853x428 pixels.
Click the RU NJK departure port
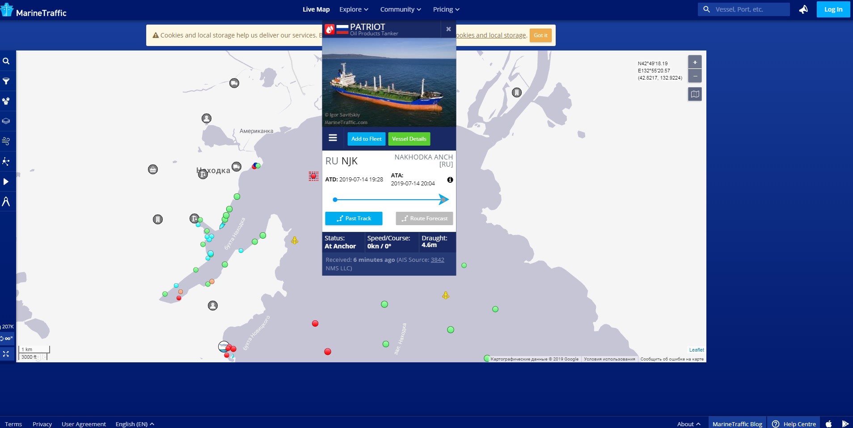click(342, 161)
